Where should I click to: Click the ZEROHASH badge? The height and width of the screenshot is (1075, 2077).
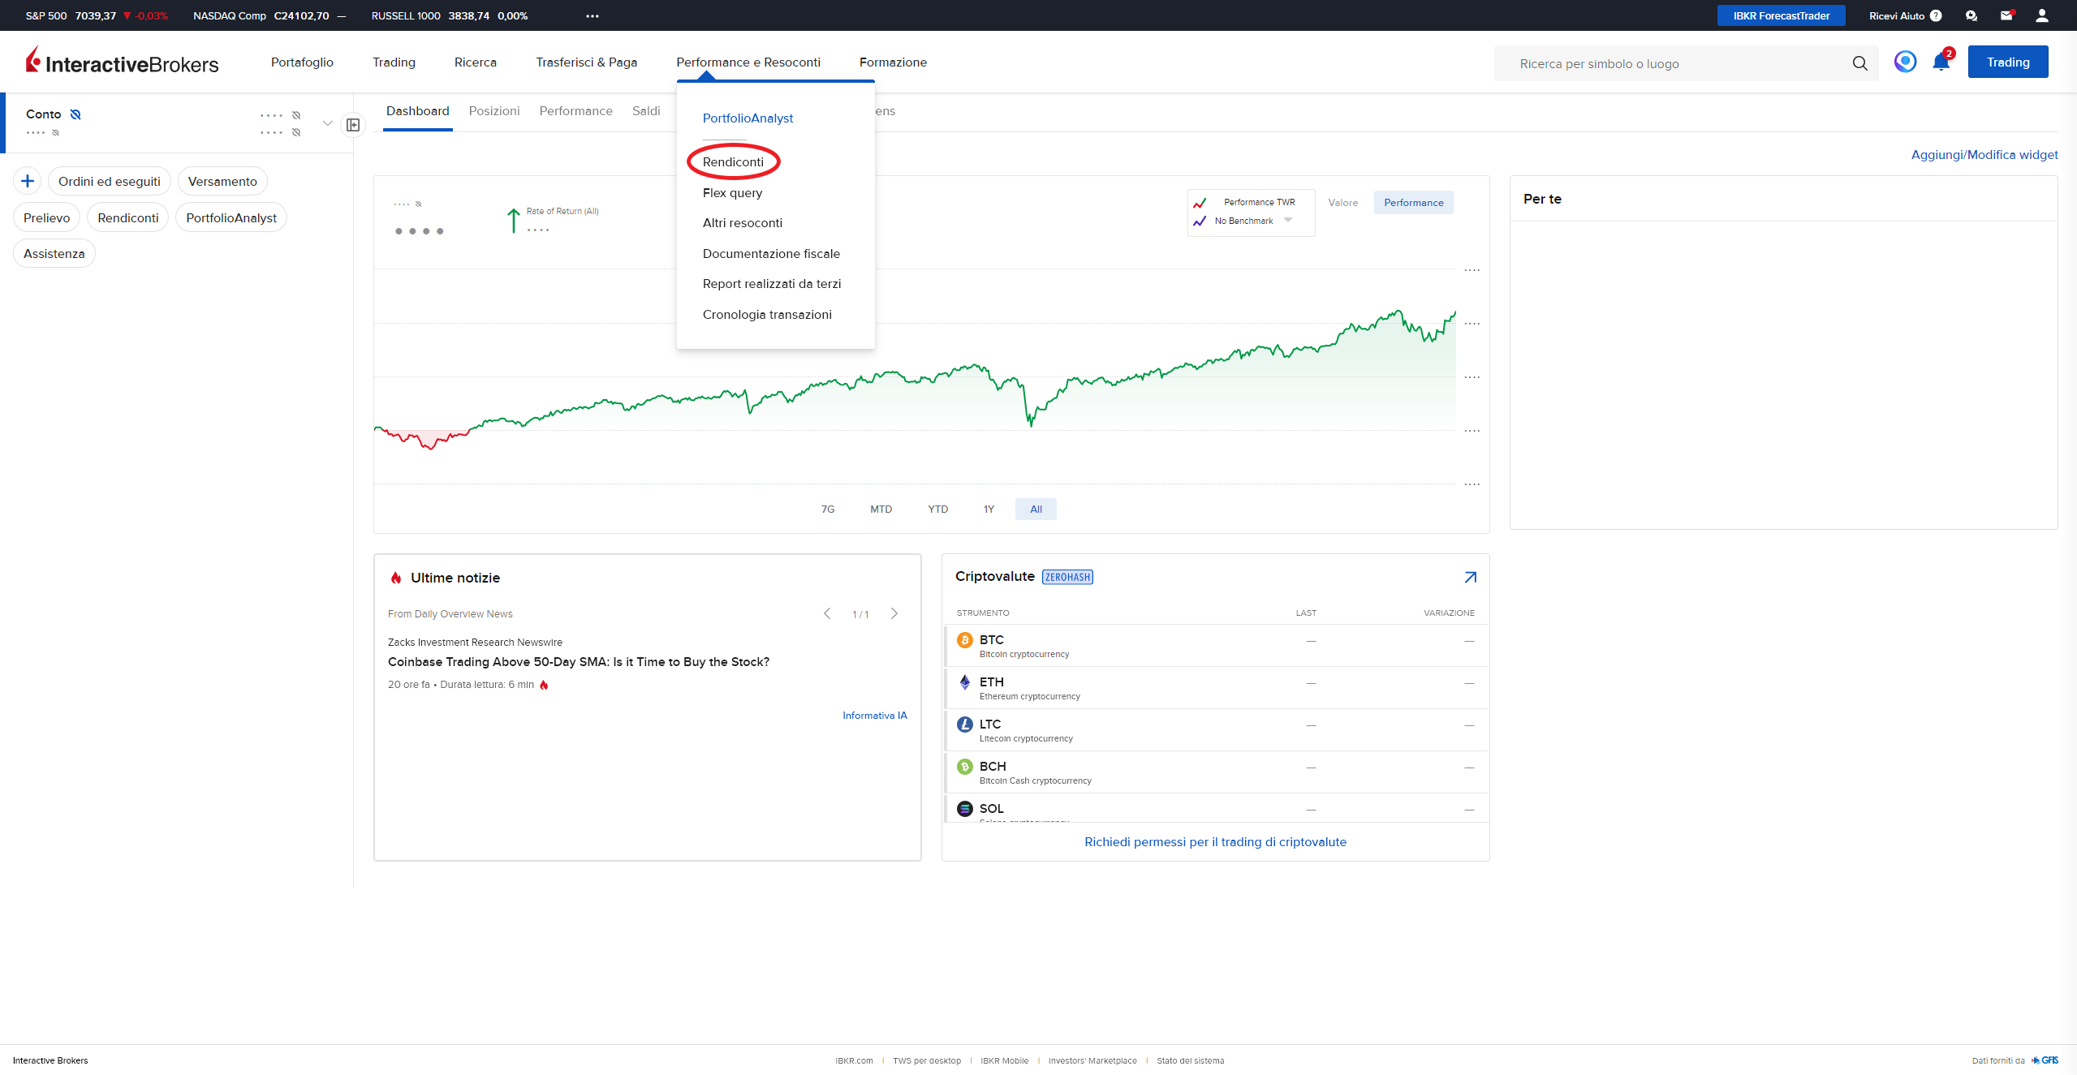coord(1067,577)
